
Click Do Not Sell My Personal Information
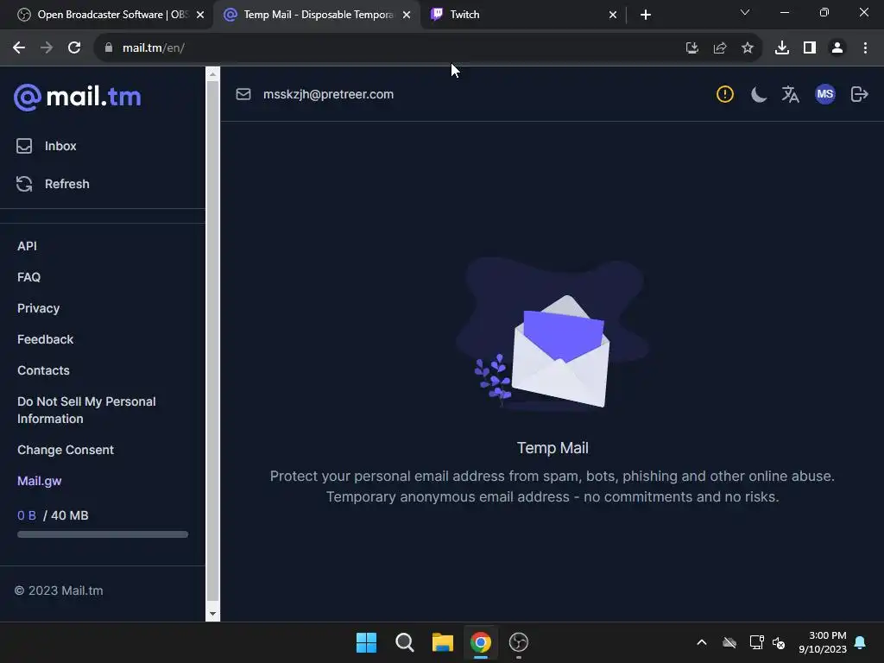pos(86,410)
